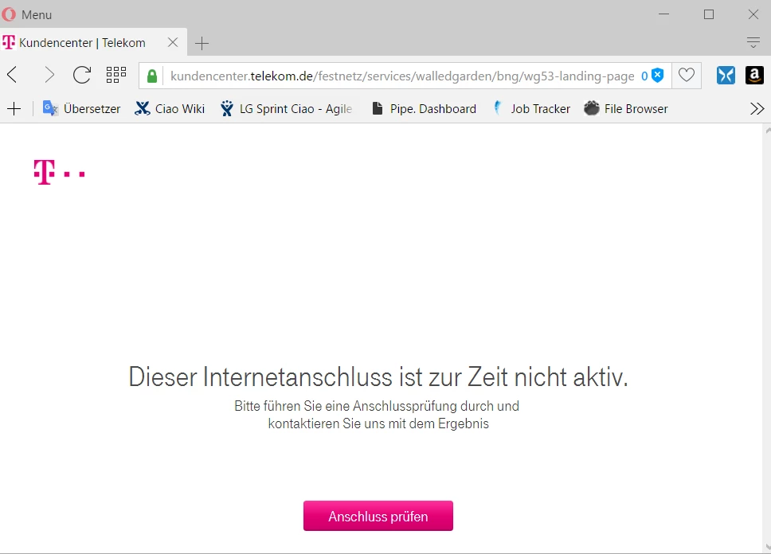The width and height of the screenshot is (771, 554).
Task: Open the Job Tracker bookmark
Action: pos(531,108)
